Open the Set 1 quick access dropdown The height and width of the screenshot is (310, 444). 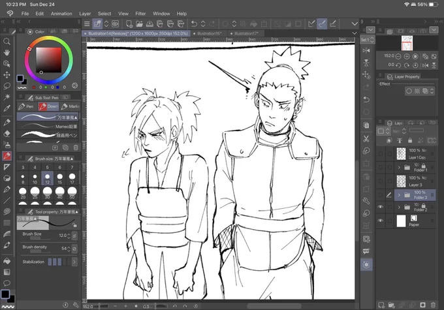pos(368,40)
